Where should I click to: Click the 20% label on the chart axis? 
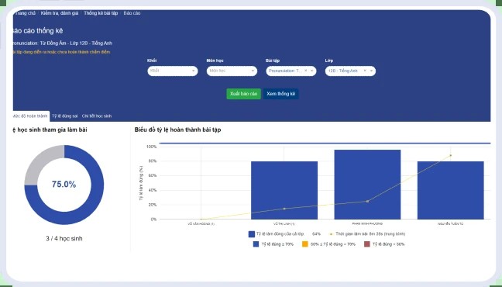[x=153, y=205]
